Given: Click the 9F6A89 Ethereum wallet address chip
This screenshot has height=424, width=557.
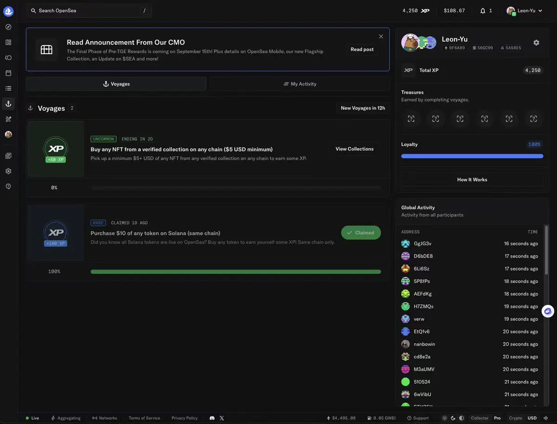Looking at the screenshot, I should [x=454, y=48].
